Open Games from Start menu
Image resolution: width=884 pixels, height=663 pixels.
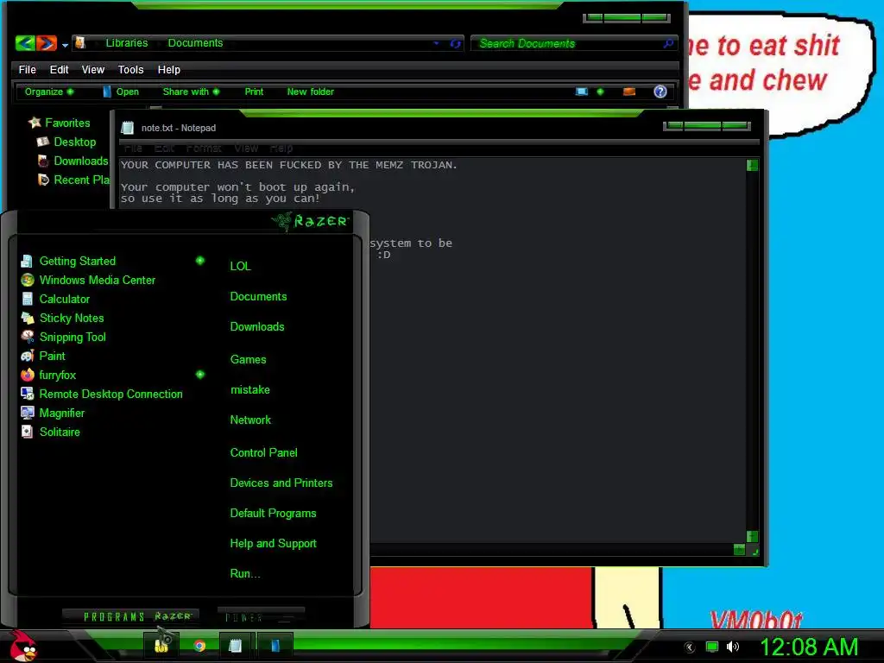coord(248,359)
